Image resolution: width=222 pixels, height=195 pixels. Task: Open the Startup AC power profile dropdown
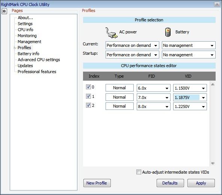132,55
